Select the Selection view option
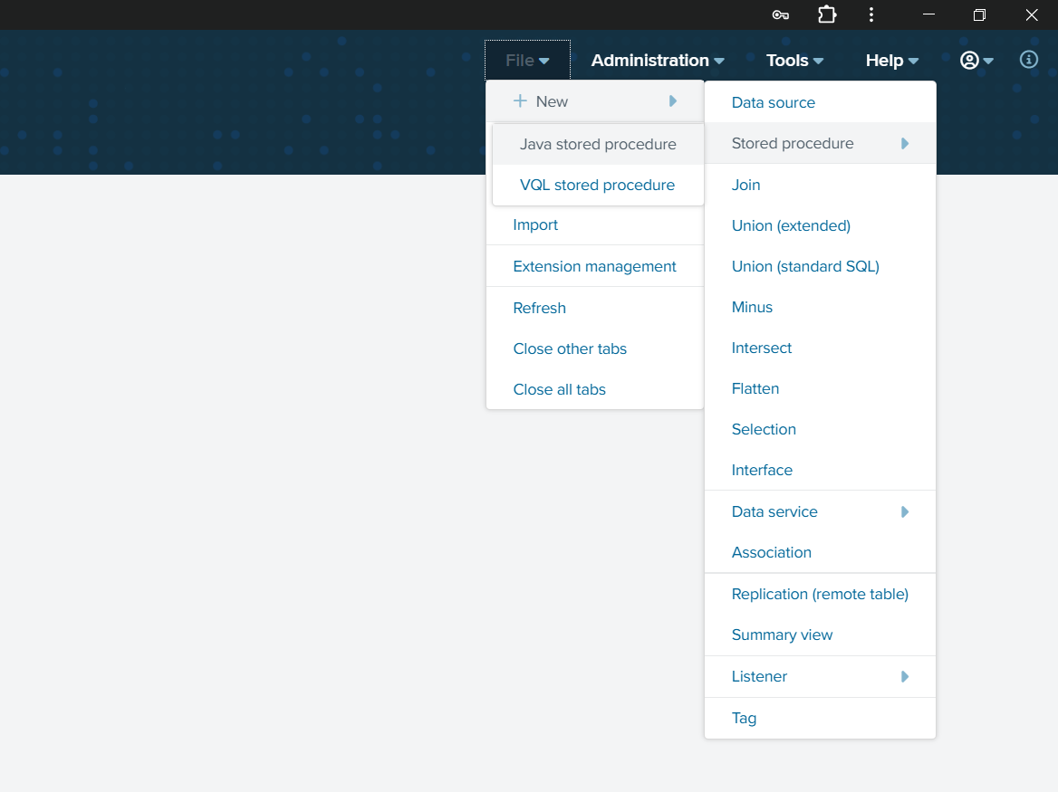This screenshot has height=792, width=1058. coord(820,429)
